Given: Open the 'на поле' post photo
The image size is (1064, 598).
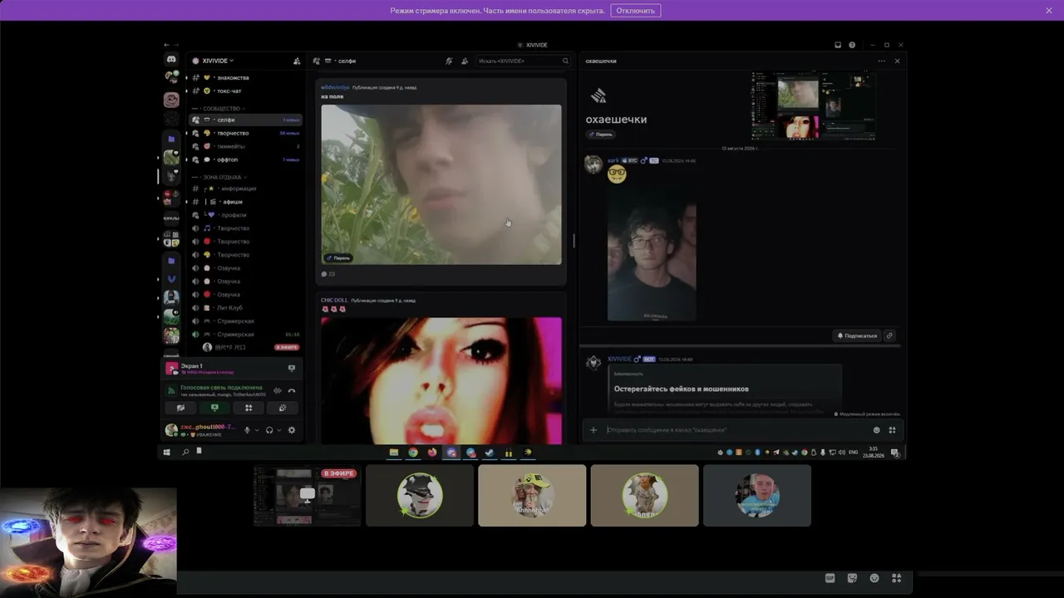Looking at the screenshot, I should pos(441,184).
